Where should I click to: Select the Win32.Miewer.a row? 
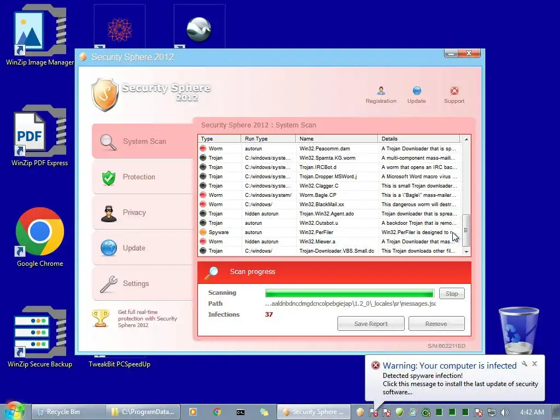click(x=329, y=241)
